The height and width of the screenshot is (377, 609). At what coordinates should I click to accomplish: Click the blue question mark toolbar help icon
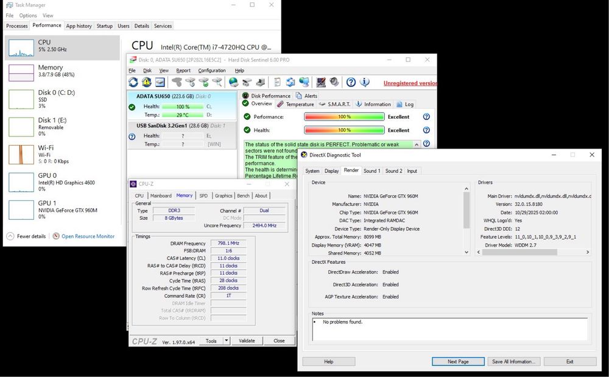351,82
